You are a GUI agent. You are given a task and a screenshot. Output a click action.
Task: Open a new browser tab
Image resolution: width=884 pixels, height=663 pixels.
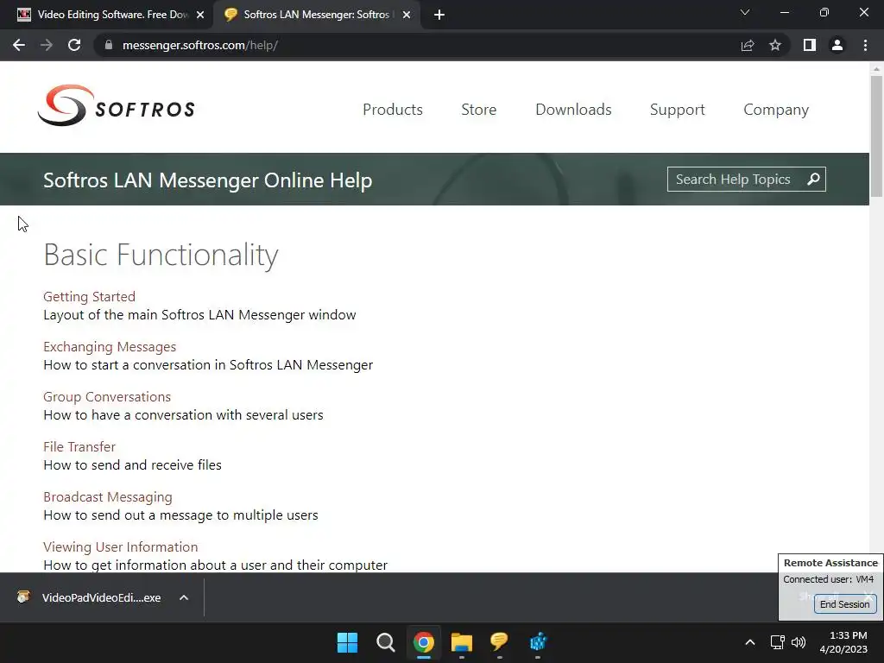(439, 15)
